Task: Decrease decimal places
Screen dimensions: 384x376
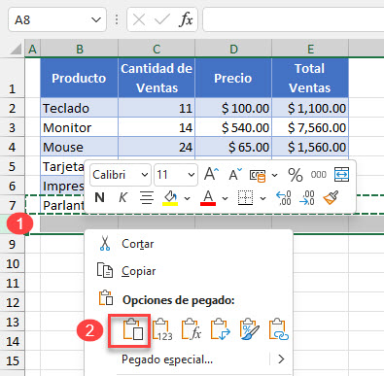Action: tap(307, 197)
